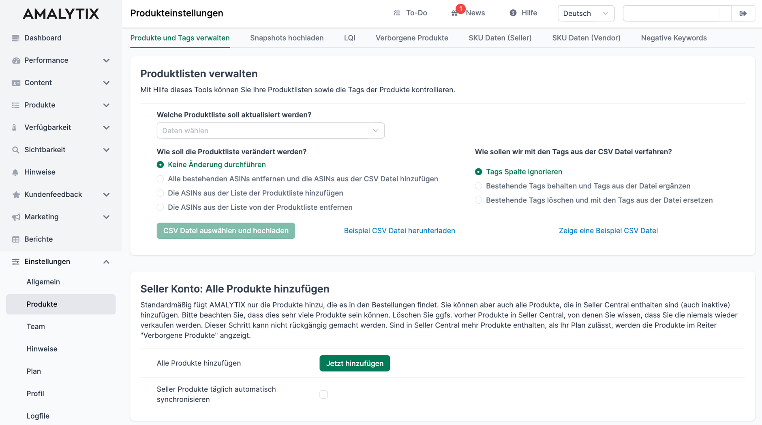
Task: Expand the Sichtbarkeit menu chevron
Action: click(106, 150)
